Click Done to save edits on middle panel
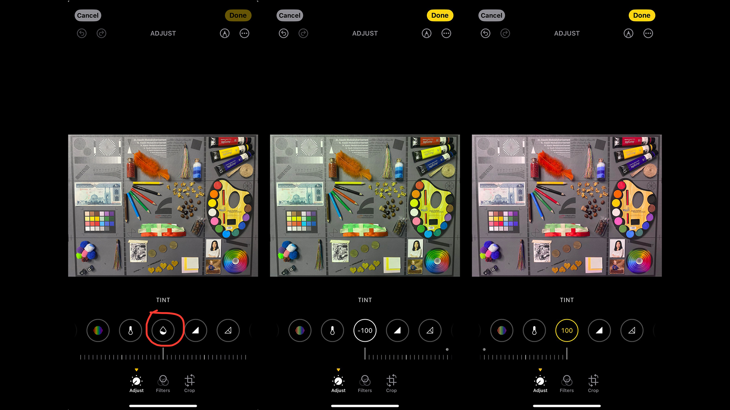Screen dimensions: 730x410 pyautogui.click(x=439, y=15)
